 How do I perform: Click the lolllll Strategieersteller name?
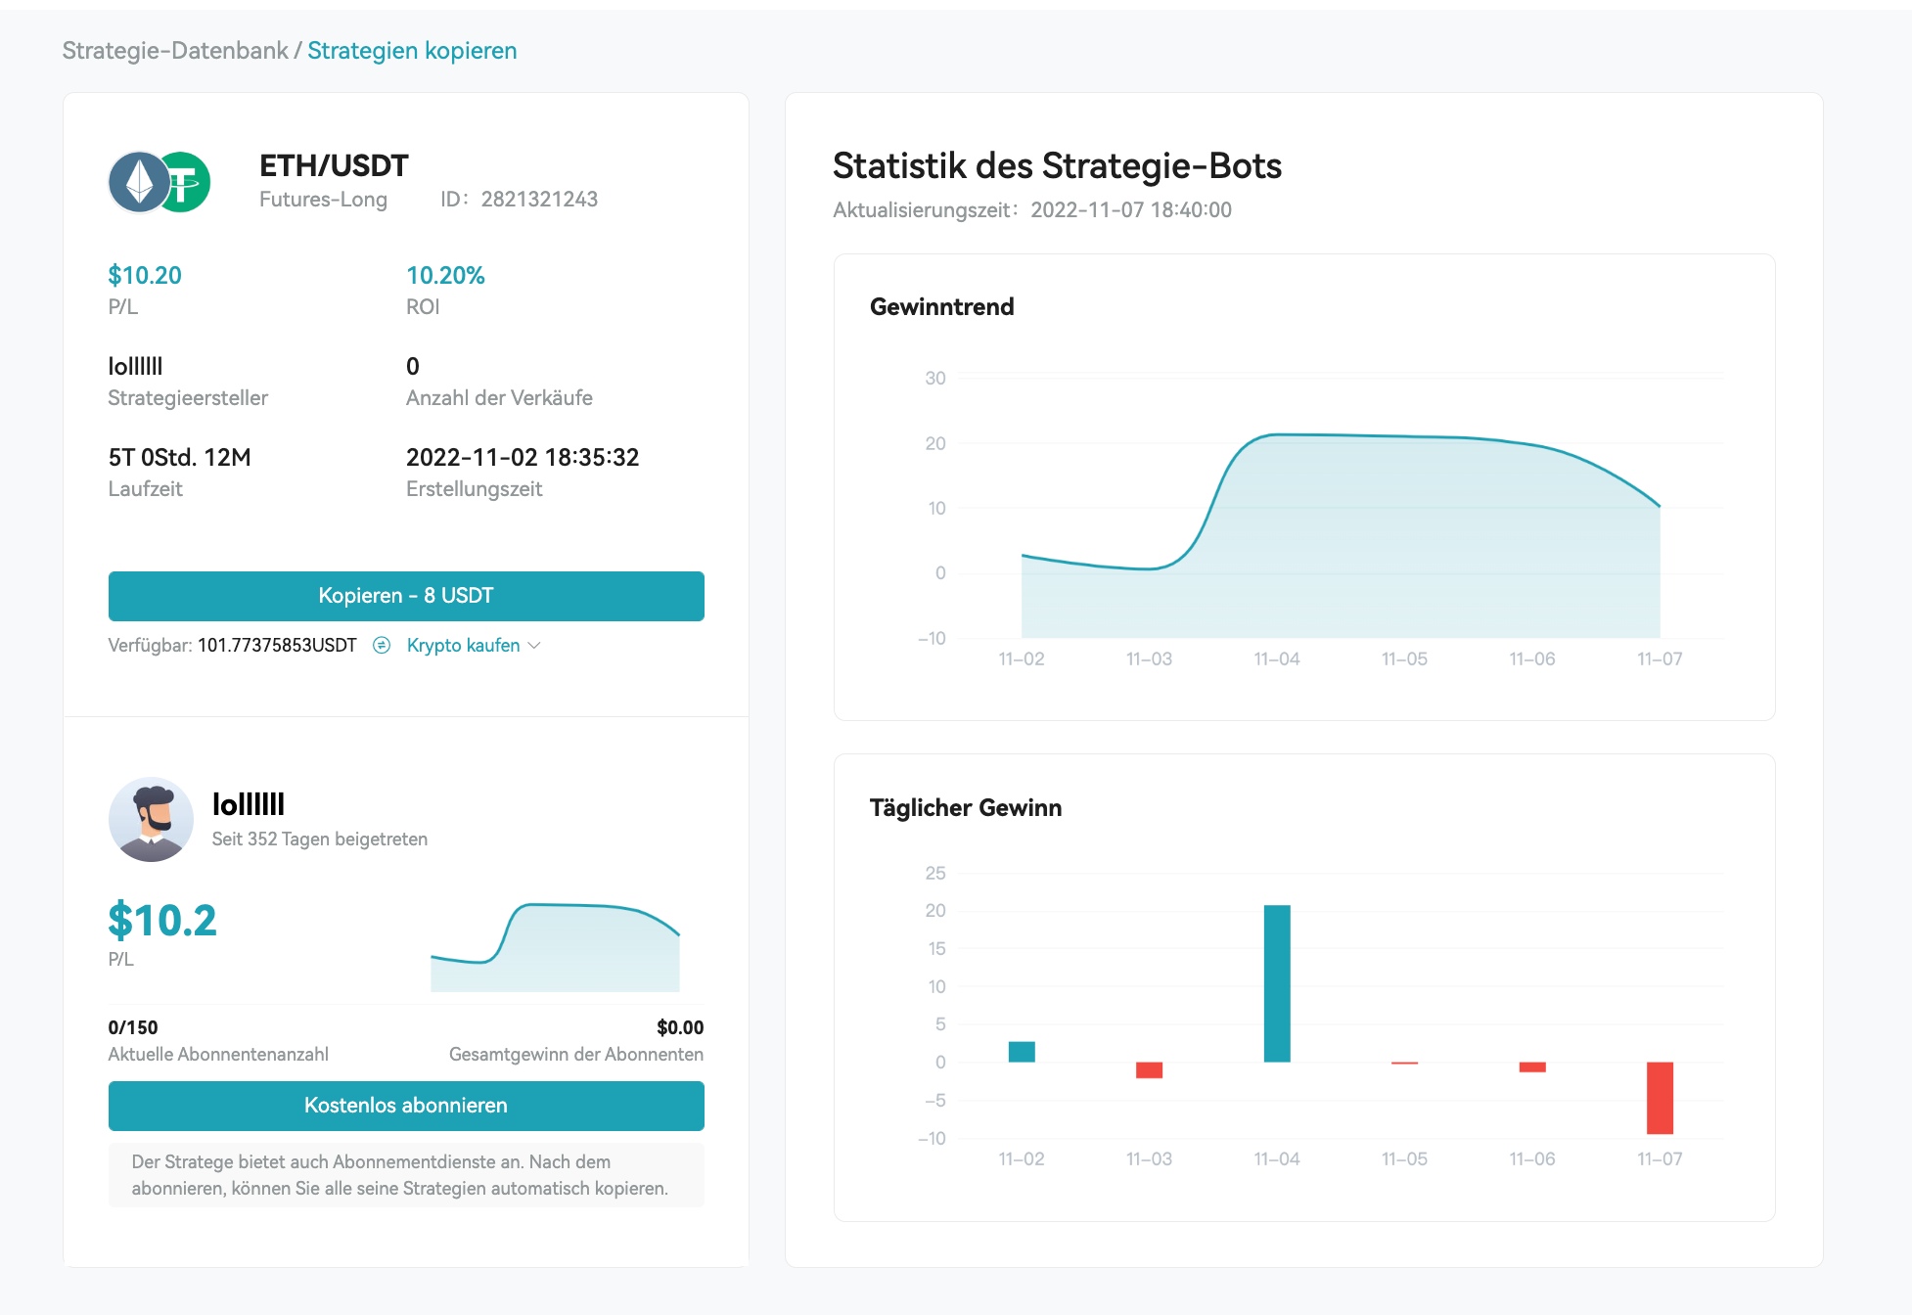135,366
